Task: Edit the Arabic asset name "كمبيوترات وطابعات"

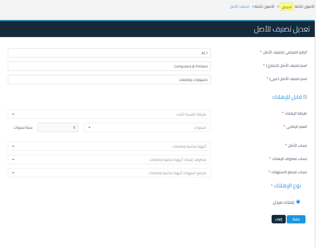Action: tap(109, 79)
